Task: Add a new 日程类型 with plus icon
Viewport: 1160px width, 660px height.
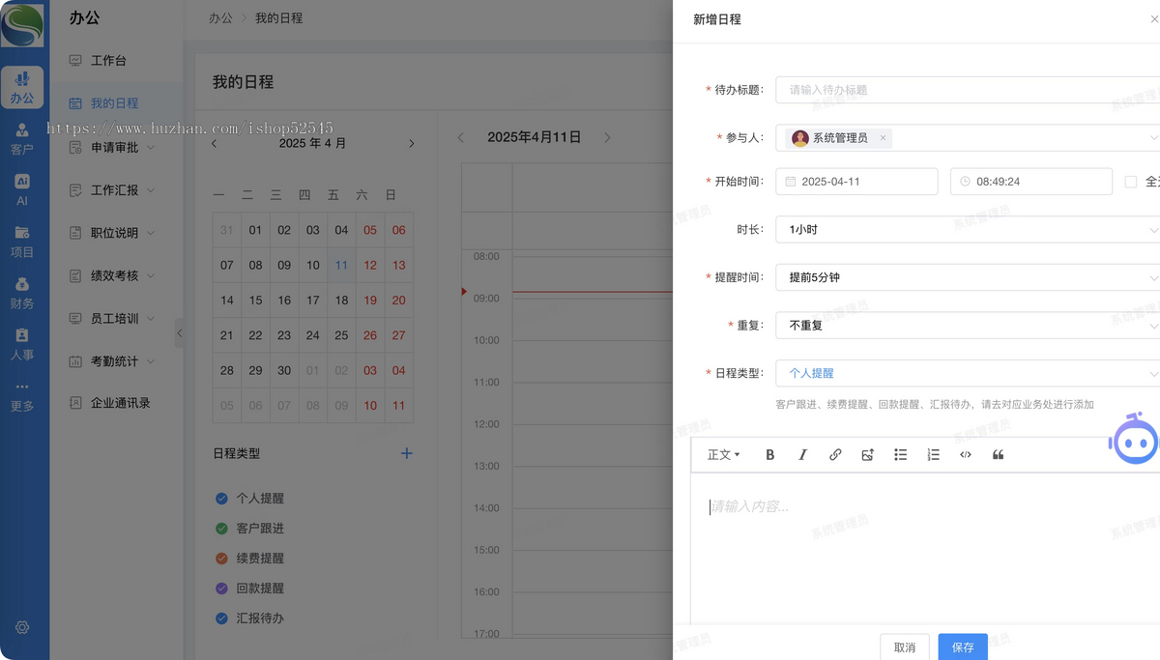Action: [407, 453]
